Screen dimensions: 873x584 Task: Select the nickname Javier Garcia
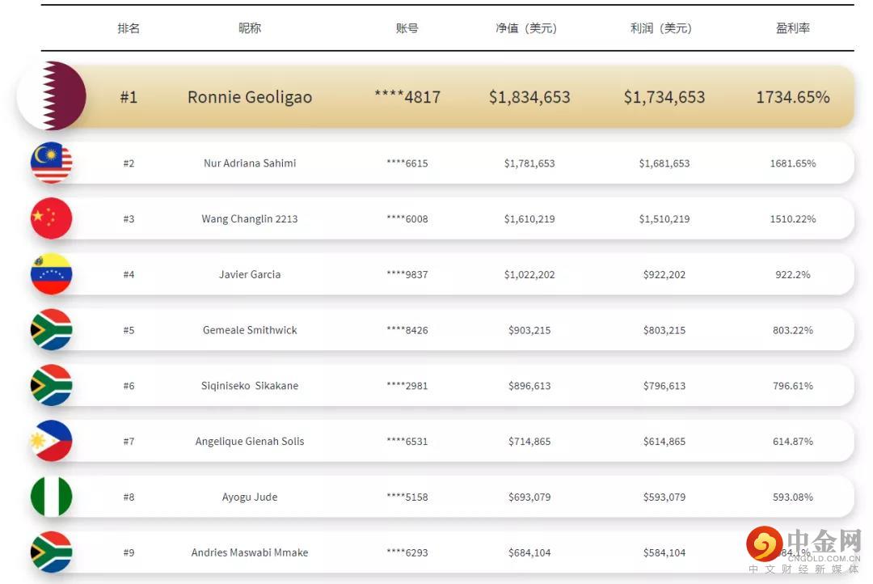[250, 275]
